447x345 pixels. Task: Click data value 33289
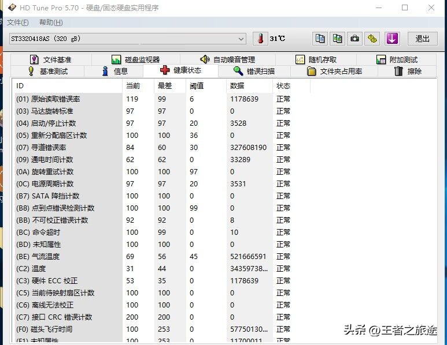point(240,160)
